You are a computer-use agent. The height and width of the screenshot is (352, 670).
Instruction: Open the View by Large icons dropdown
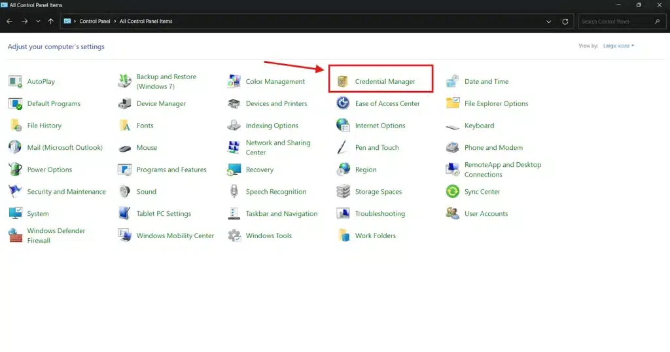(618, 46)
